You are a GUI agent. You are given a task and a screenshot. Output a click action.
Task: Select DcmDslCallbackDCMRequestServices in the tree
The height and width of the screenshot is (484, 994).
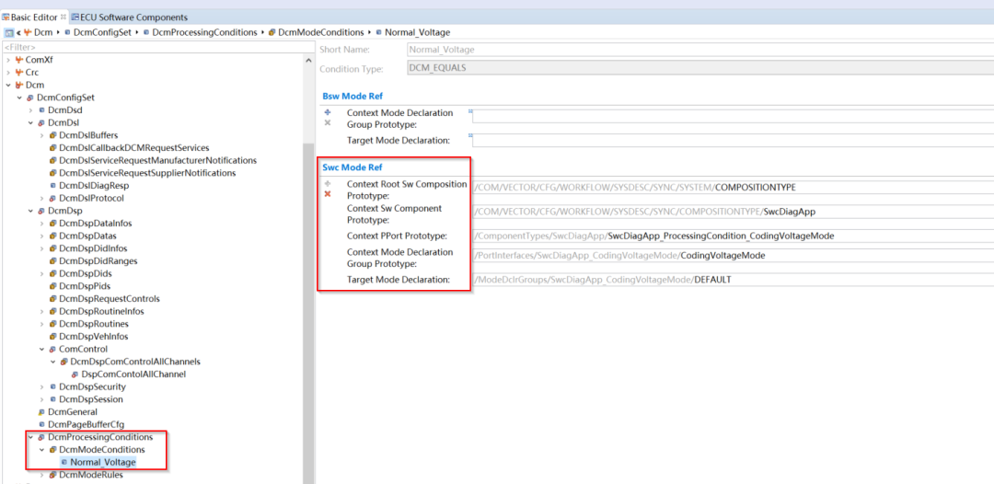click(x=133, y=147)
